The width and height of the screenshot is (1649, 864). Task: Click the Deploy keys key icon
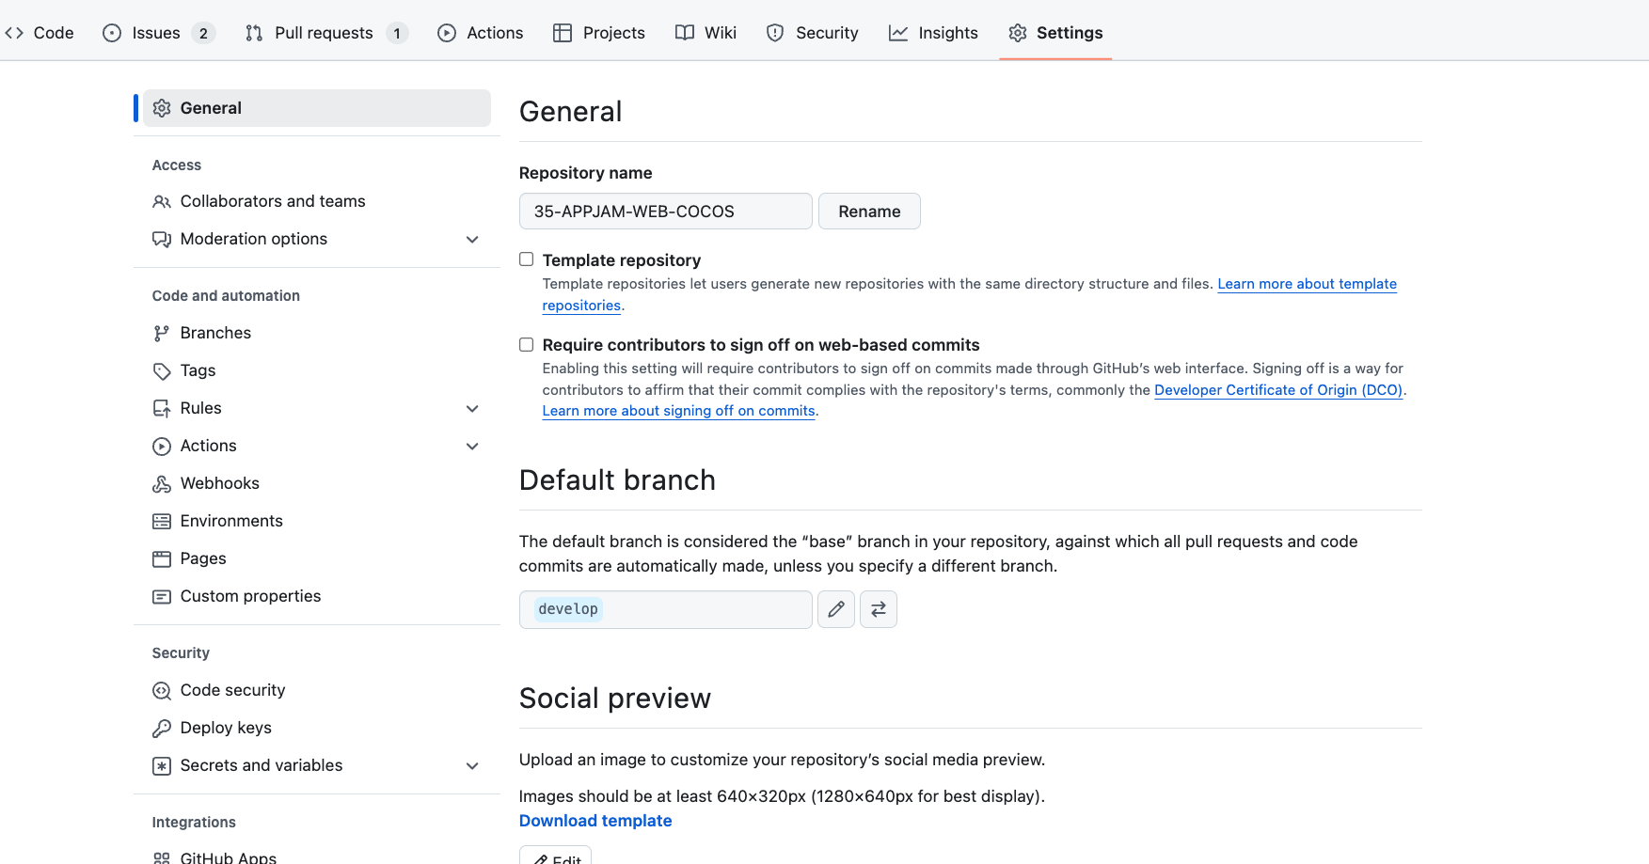click(x=162, y=728)
